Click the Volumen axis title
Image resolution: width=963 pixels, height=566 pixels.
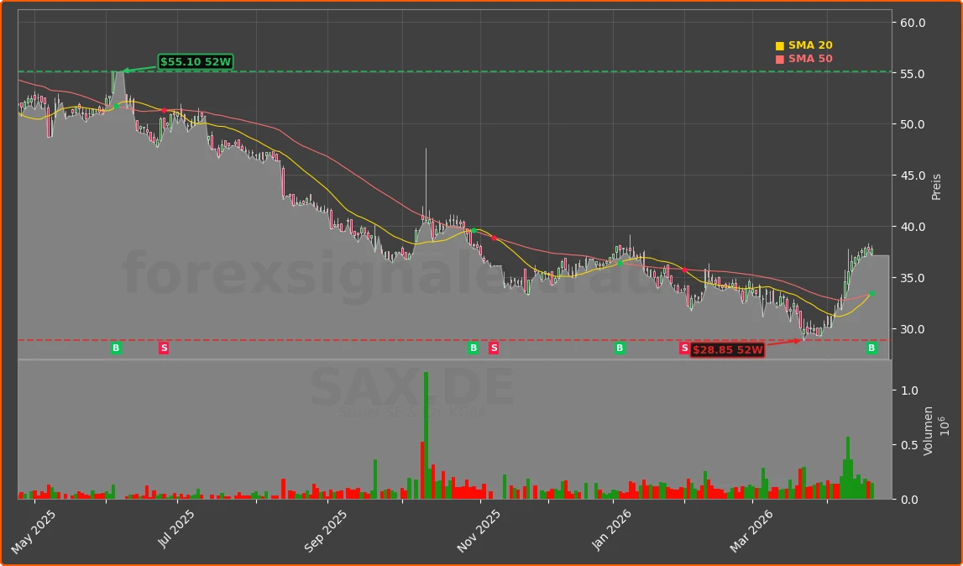click(x=928, y=430)
